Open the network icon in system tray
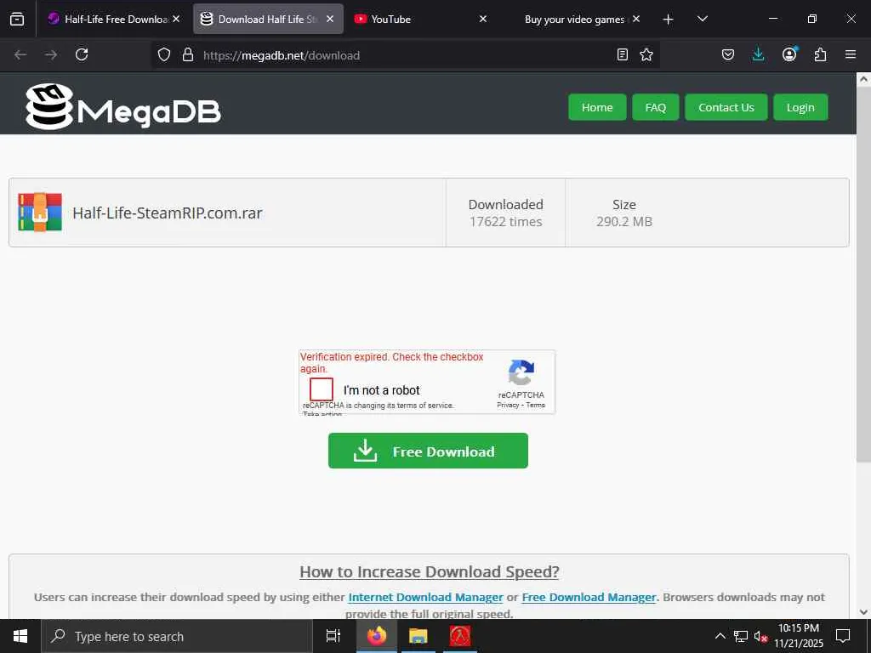 (741, 636)
